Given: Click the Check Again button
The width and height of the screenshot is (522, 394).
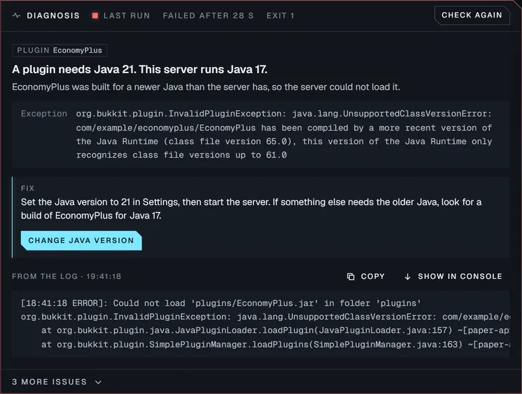Looking at the screenshot, I should (x=472, y=16).
